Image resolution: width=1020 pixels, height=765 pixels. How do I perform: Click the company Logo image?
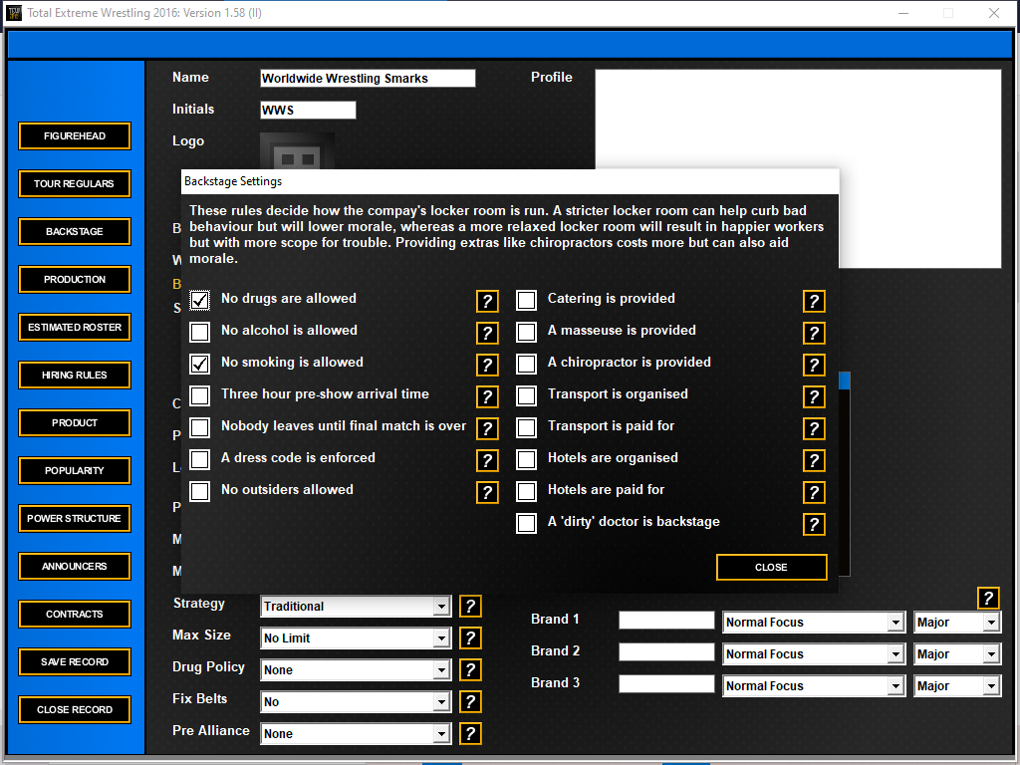(x=297, y=151)
